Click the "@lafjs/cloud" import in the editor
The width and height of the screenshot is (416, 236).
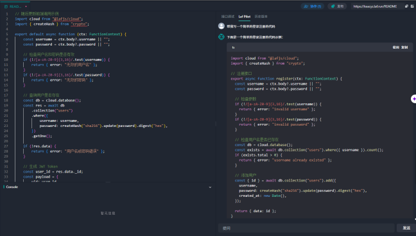(67, 19)
